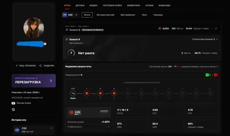The image size is (230, 136).
Task: Click the Season 8 crossed-swords icon
Action: 67,30
